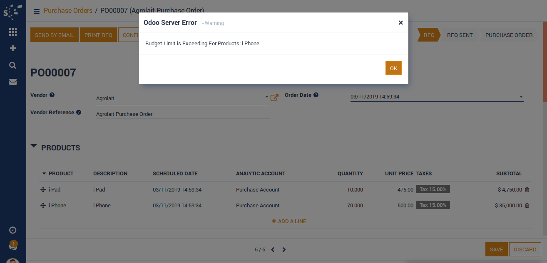This screenshot has height=263, width=547.
Task: Open search from sidebar magnifier icon
Action: point(13,65)
